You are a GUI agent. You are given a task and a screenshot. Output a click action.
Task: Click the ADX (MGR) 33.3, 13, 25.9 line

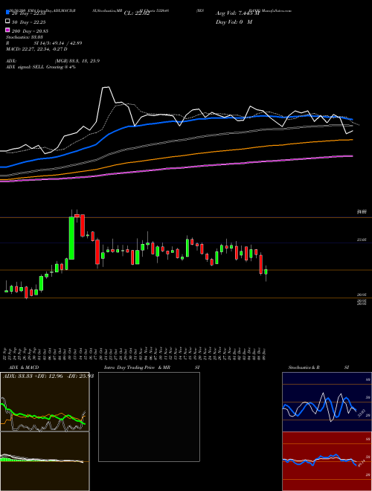tap(53, 61)
